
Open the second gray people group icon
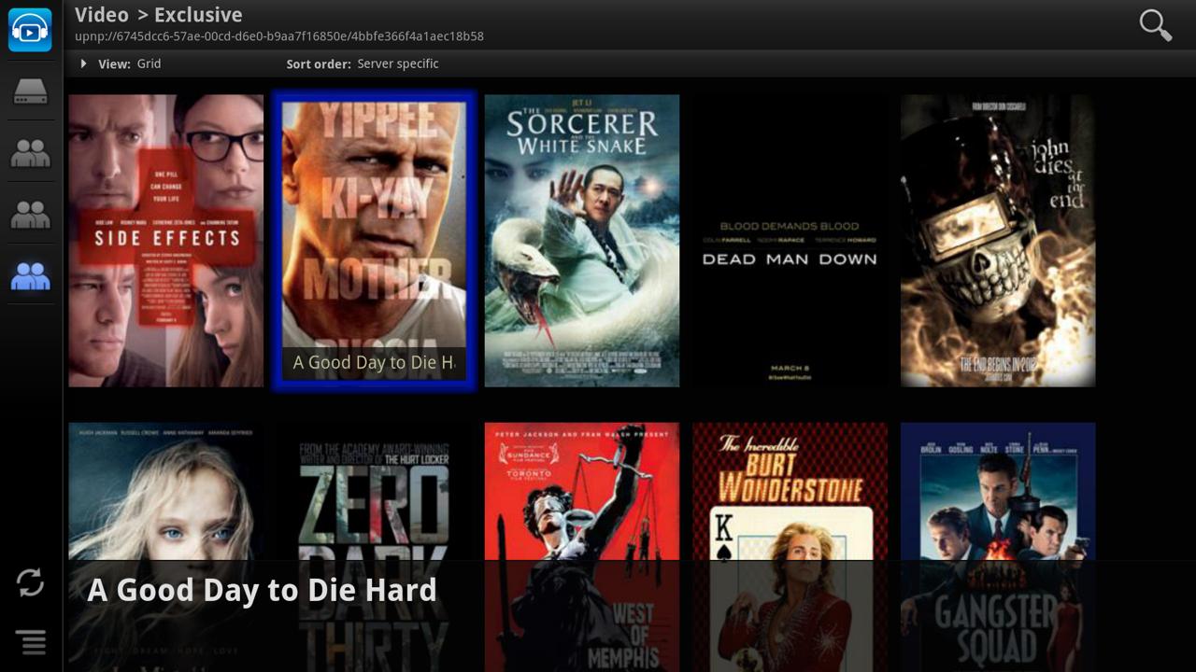click(30, 214)
